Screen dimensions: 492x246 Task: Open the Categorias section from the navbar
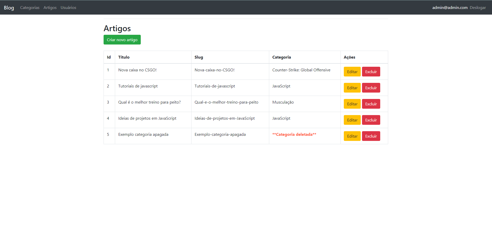click(29, 7)
